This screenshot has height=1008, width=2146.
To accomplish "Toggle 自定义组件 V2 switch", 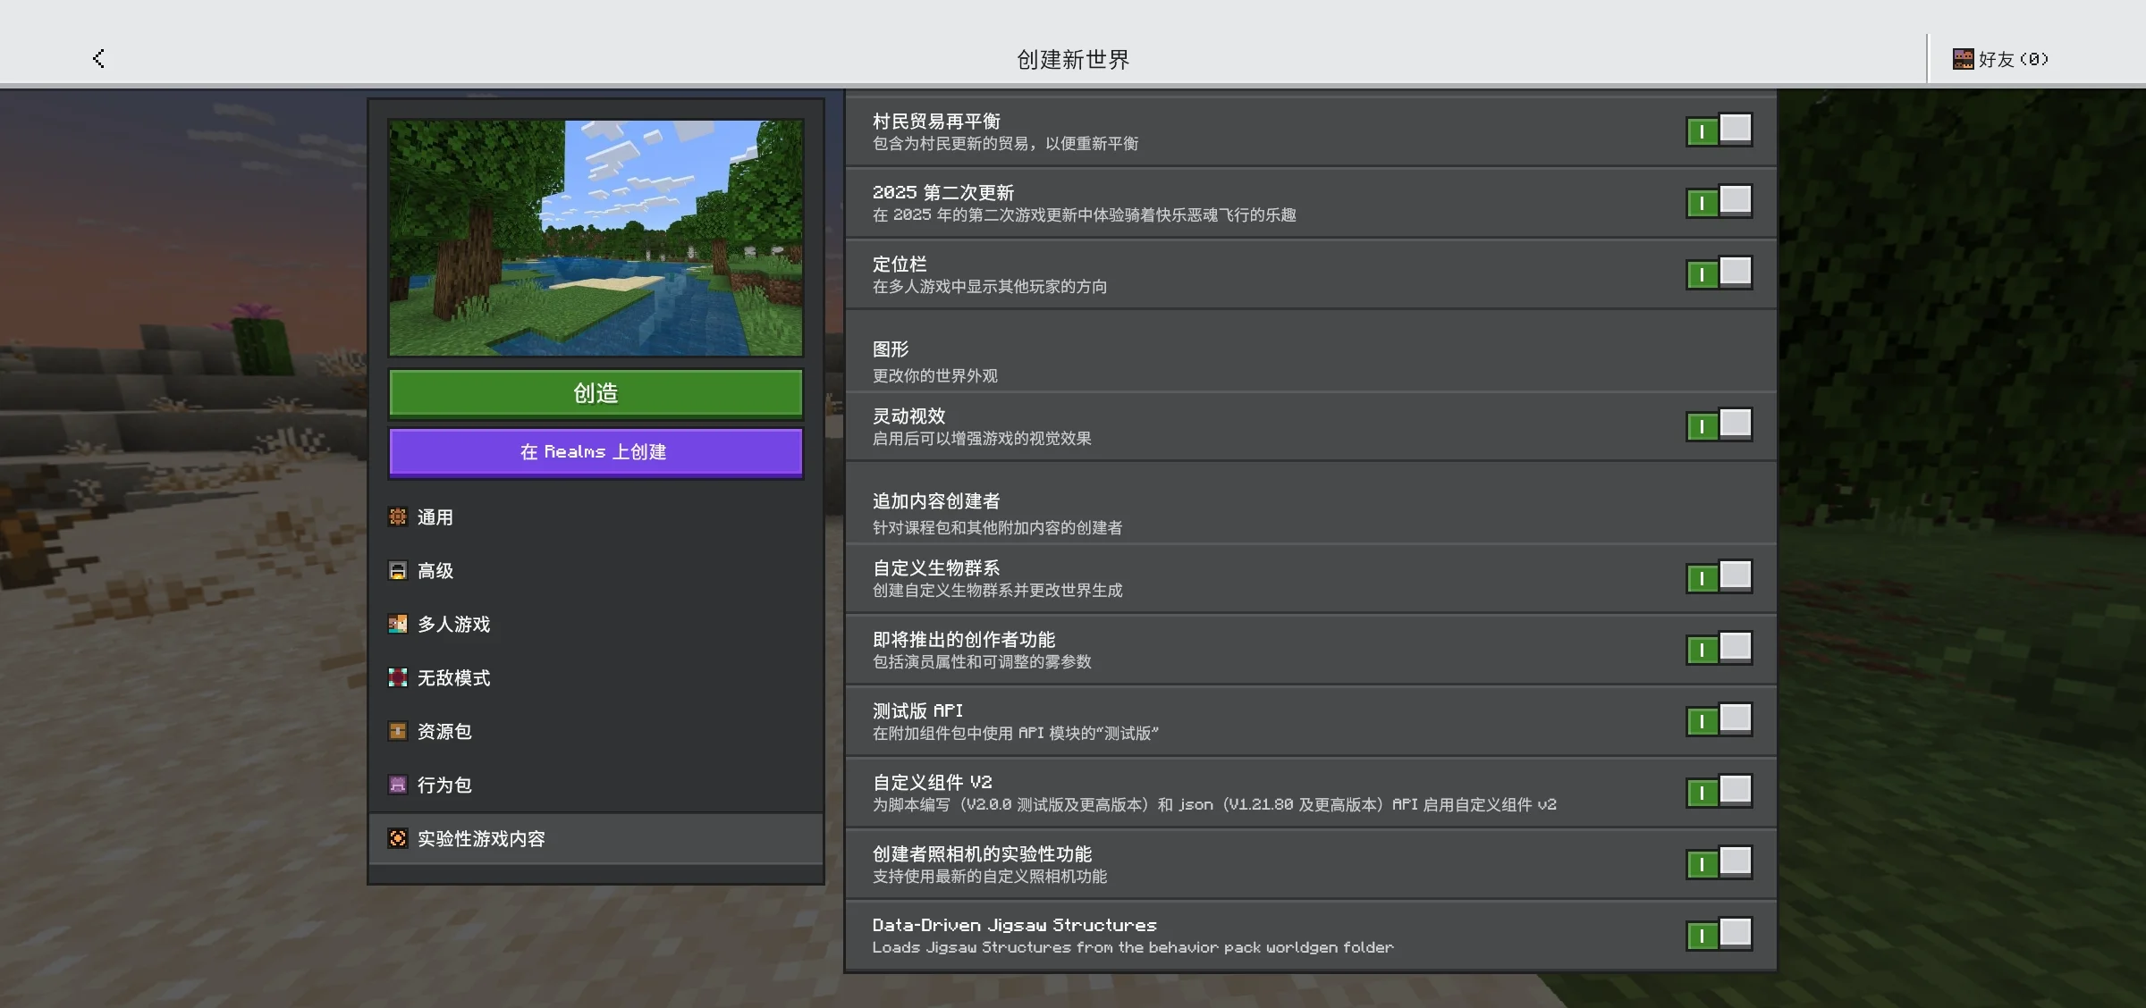I will coord(1719,792).
